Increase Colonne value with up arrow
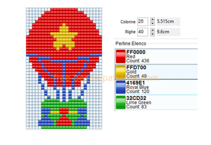This screenshot has height=145, width=211. click(152, 20)
